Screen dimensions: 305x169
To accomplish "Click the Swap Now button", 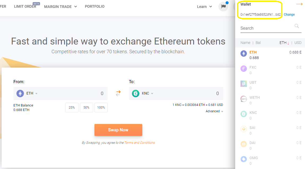I will point(118,130).
